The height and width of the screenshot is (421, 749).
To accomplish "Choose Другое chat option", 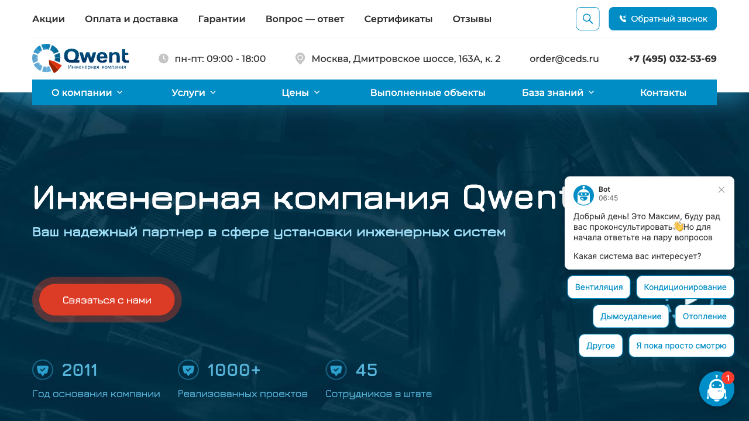I will [x=600, y=346].
